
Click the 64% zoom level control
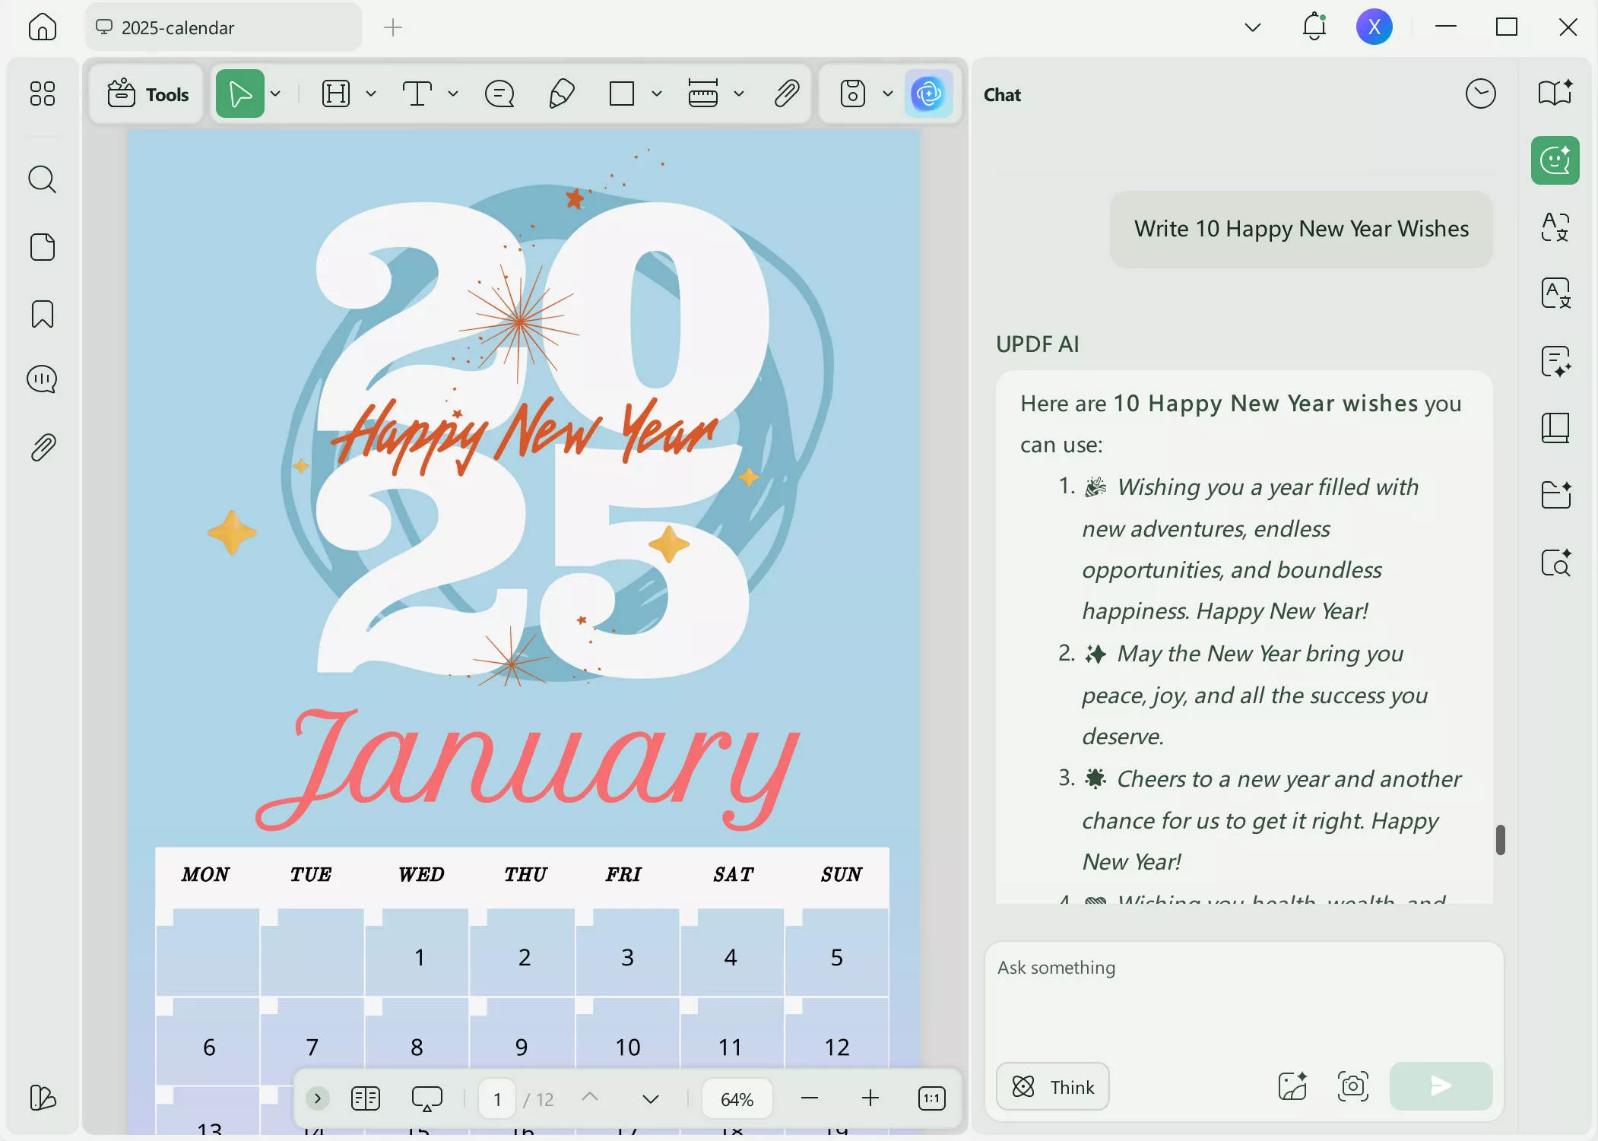pyautogui.click(x=736, y=1098)
